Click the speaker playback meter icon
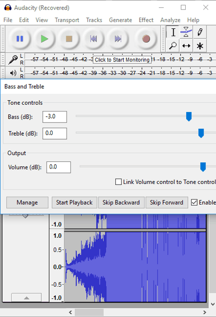The image size is (216, 317). coord(13,73)
